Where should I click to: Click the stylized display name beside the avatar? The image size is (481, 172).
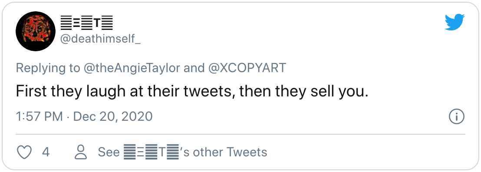click(x=86, y=23)
